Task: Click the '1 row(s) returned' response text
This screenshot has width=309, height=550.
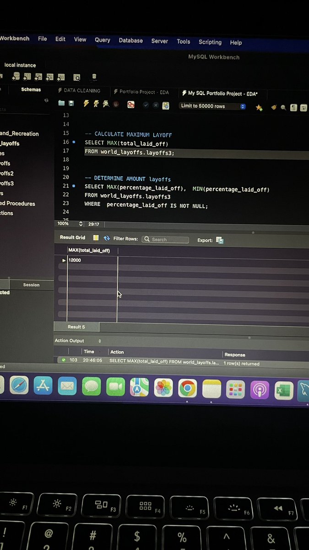Action: [242, 363]
